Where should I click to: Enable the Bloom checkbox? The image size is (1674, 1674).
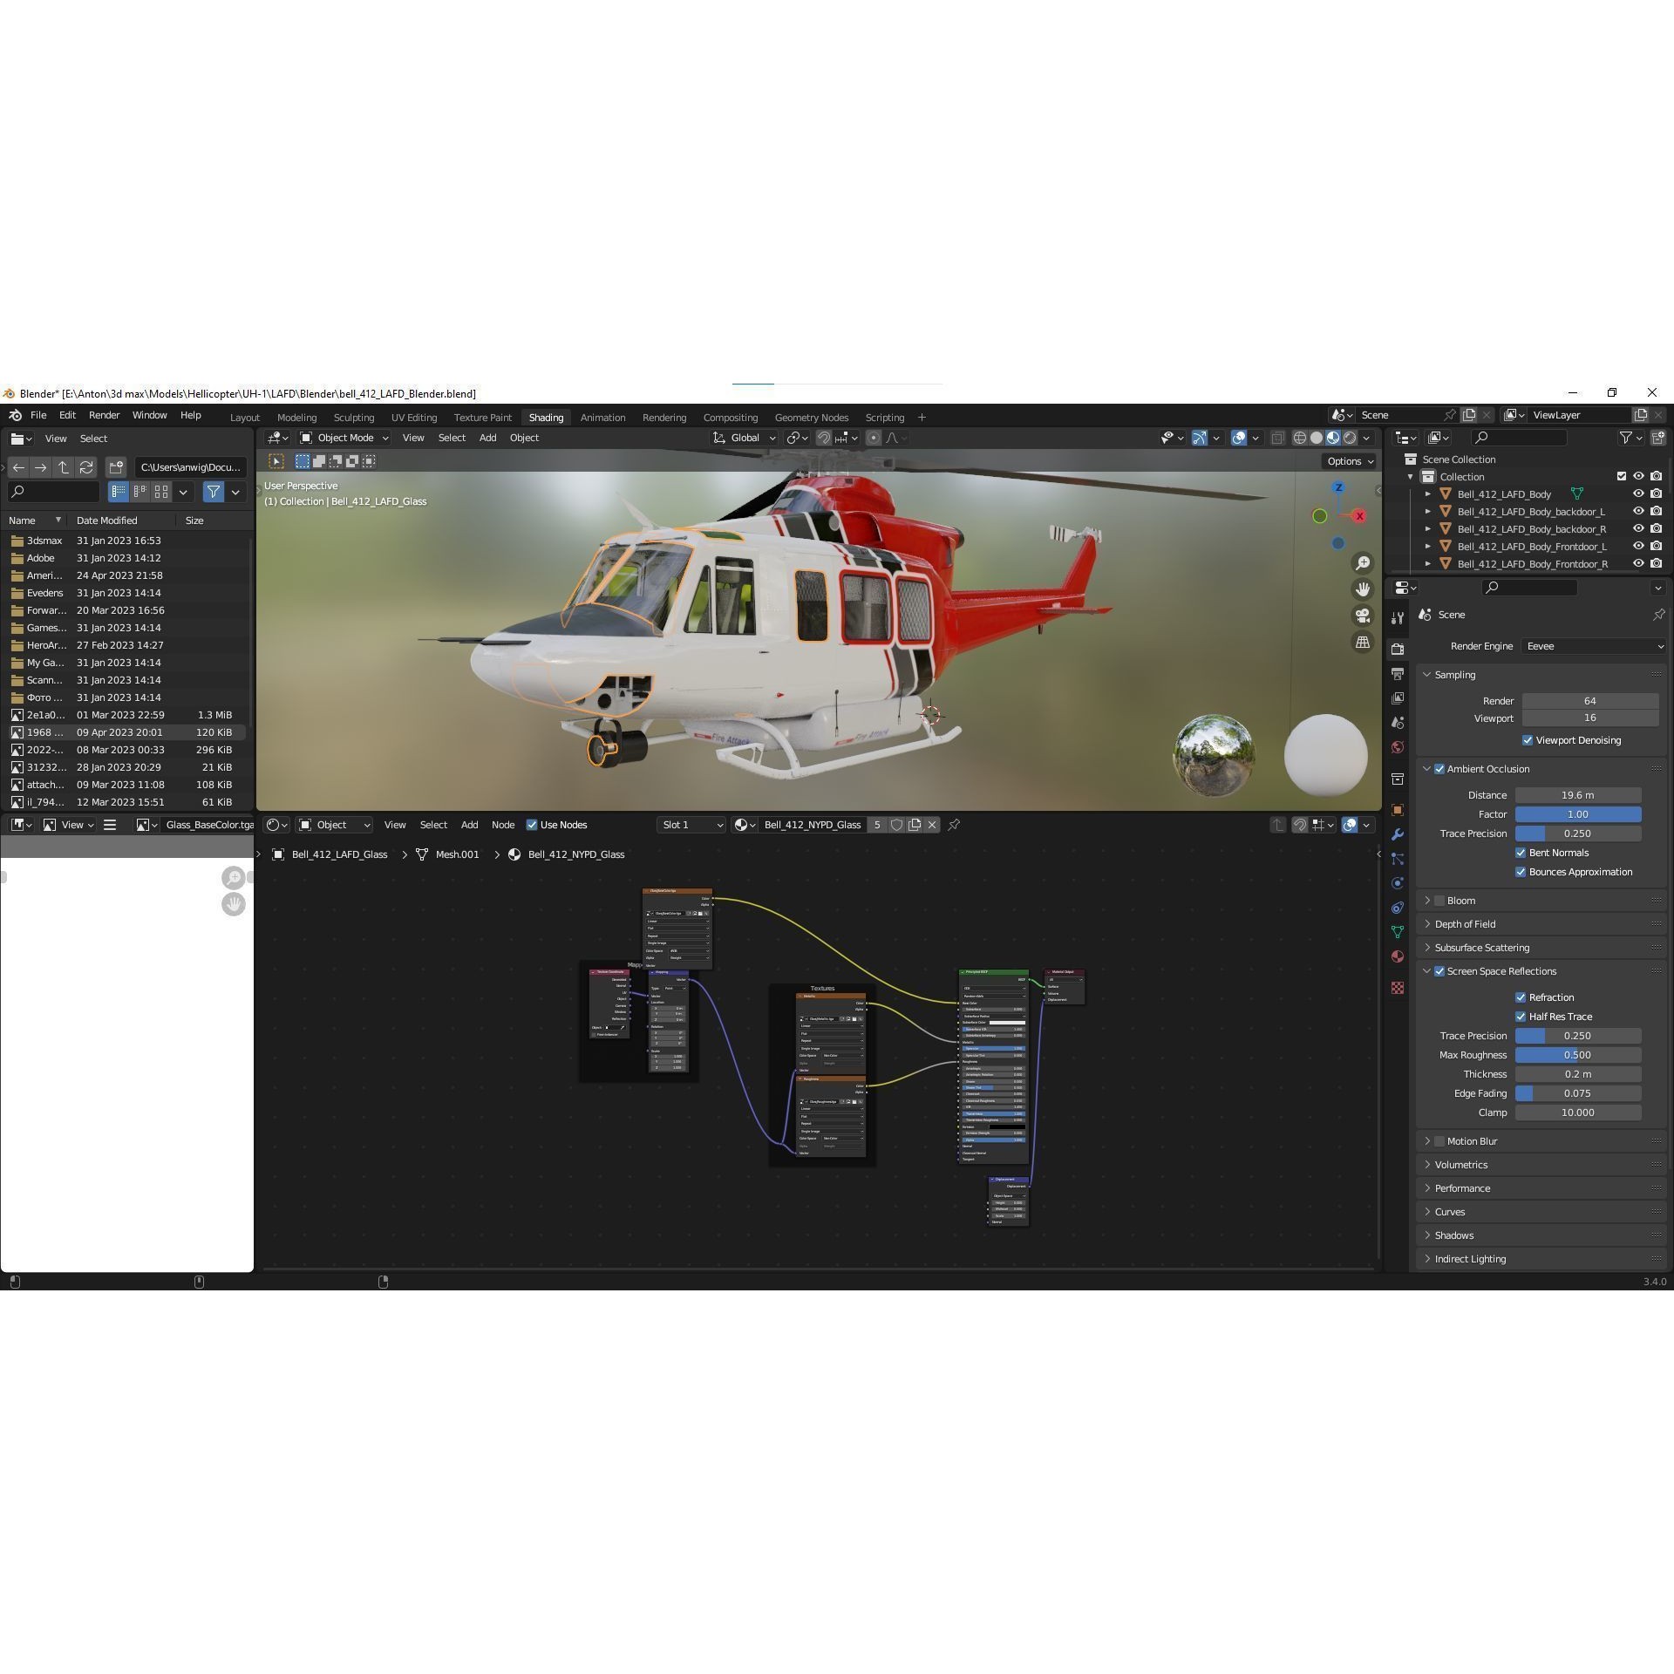point(1439,900)
